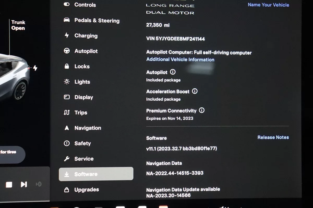Select the Autopilot steering wheel menu item
The image size is (313, 208).
click(81, 51)
